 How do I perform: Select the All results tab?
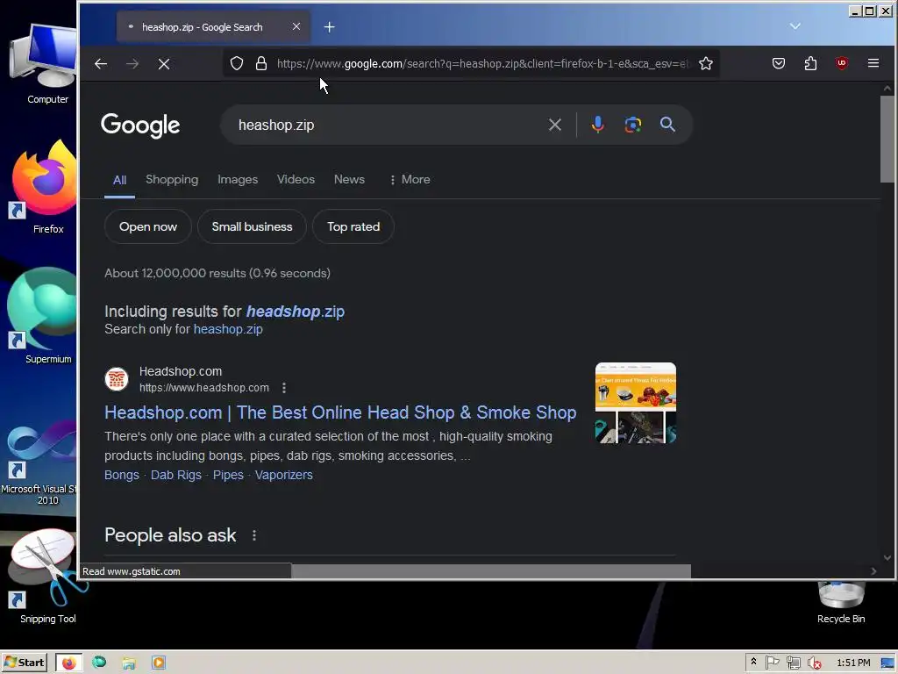pyautogui.click(x=119, y=180)
